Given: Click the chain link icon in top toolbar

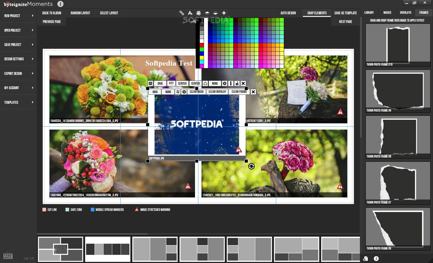Looking at the screenshot, I should (182, 13).
